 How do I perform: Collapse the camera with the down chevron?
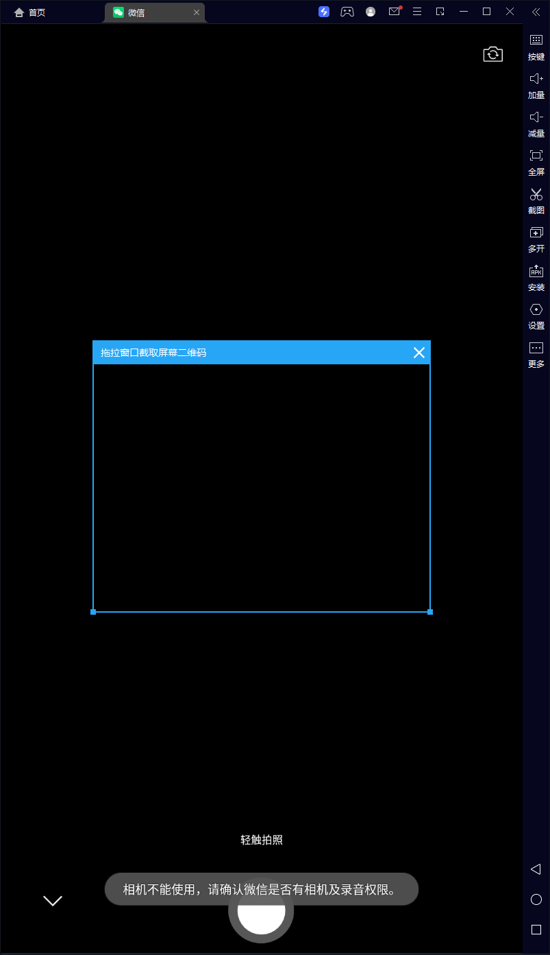pyautogui.click(x=53, y=901)
